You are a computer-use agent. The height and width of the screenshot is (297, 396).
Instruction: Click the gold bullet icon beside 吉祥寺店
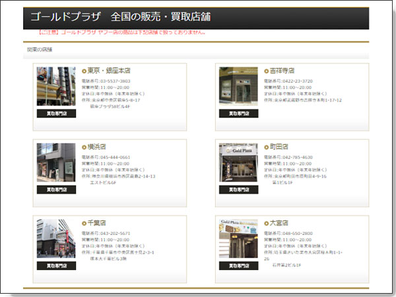(x=266, y=71)
